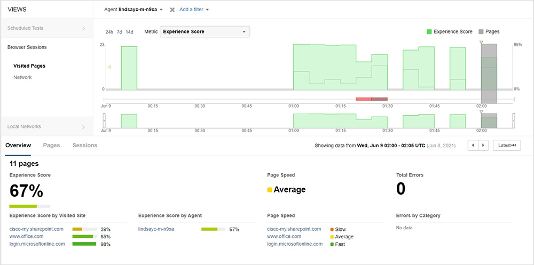
Task: Open the Experience Score metric dropdown
Action: (x=205, y=32)
